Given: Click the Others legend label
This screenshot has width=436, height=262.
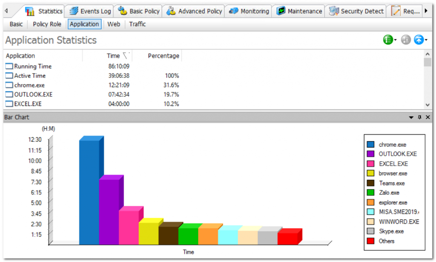Looking at the screenshot, I should click(x=387, y=241).
